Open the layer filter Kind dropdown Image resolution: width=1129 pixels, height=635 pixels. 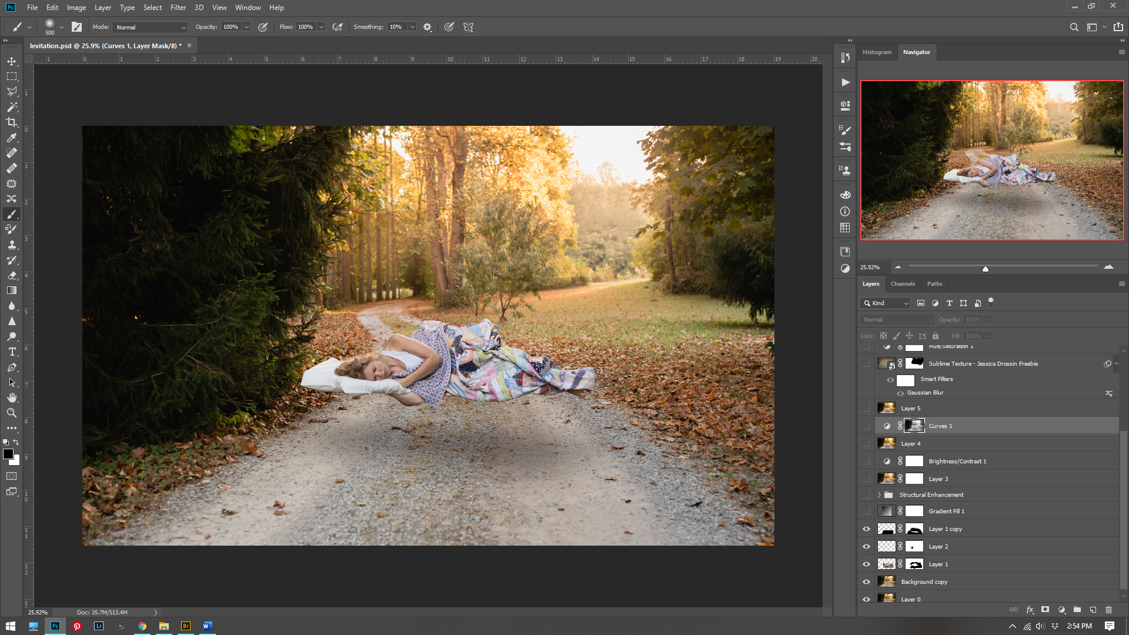click(886, 303)
